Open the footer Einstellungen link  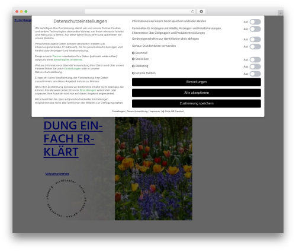pos(118,112)
